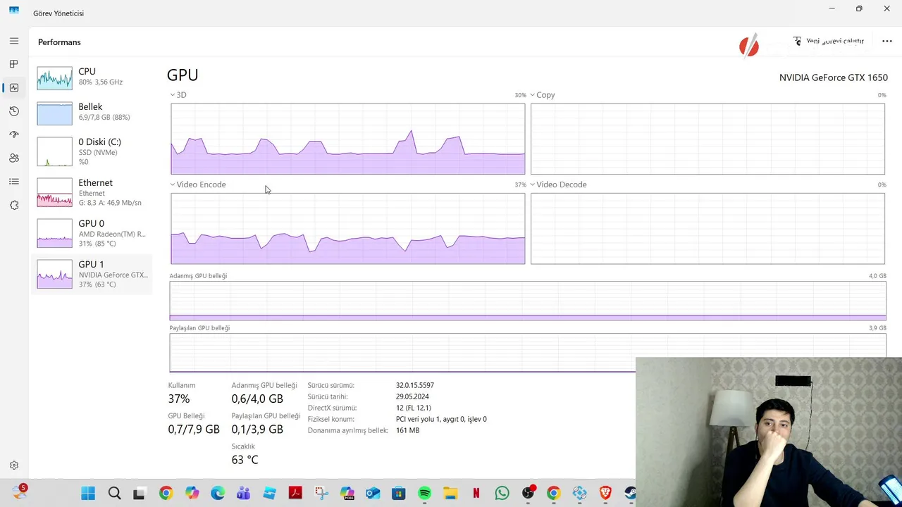The height and width of the screenshot is (507, 902).
Task: Open WhatsApp from taskbar
Action: pyautogui.click(x=502, y=494)
